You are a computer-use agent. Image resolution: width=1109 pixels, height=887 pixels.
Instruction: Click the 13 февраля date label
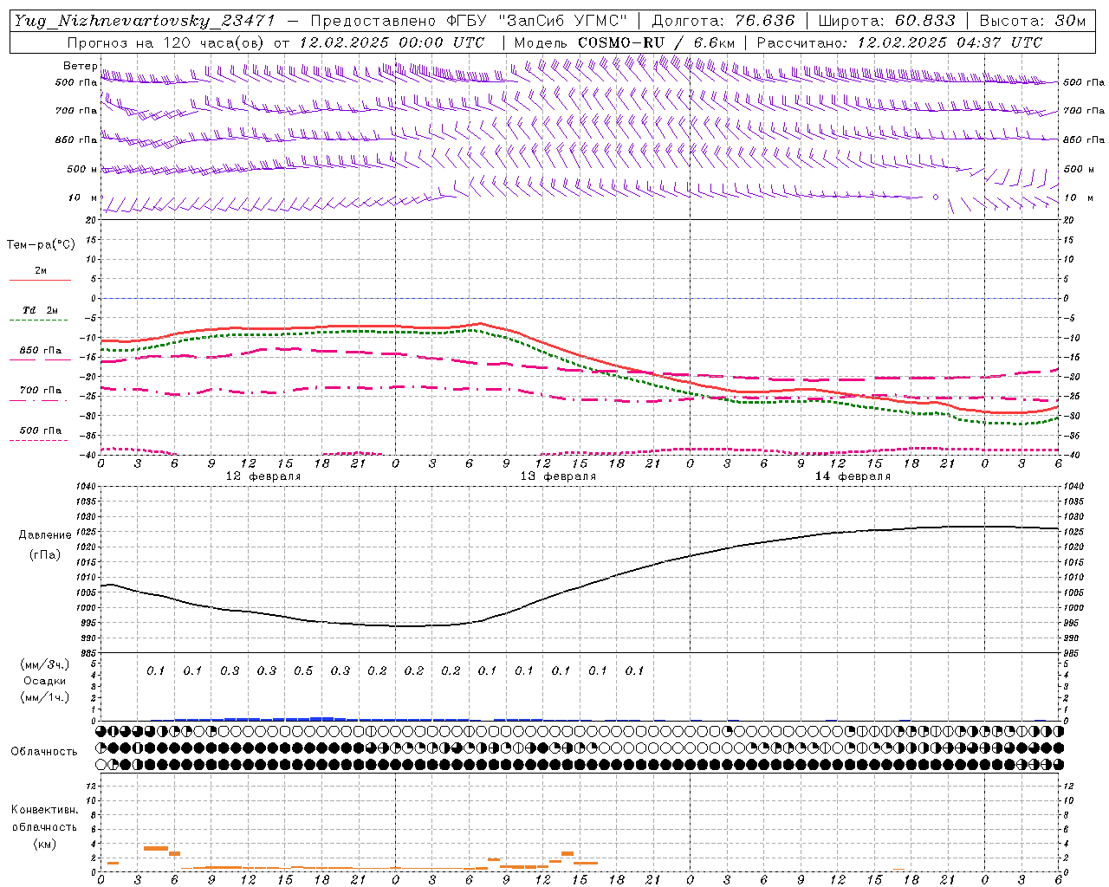click(x=558, y=476)
